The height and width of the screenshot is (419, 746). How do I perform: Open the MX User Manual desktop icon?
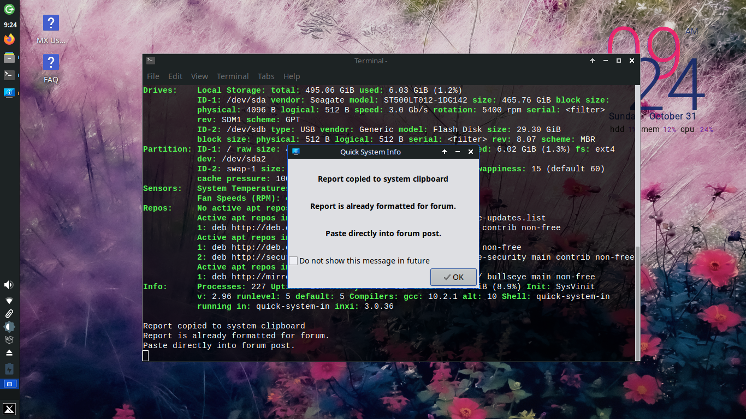pos(51,29)
